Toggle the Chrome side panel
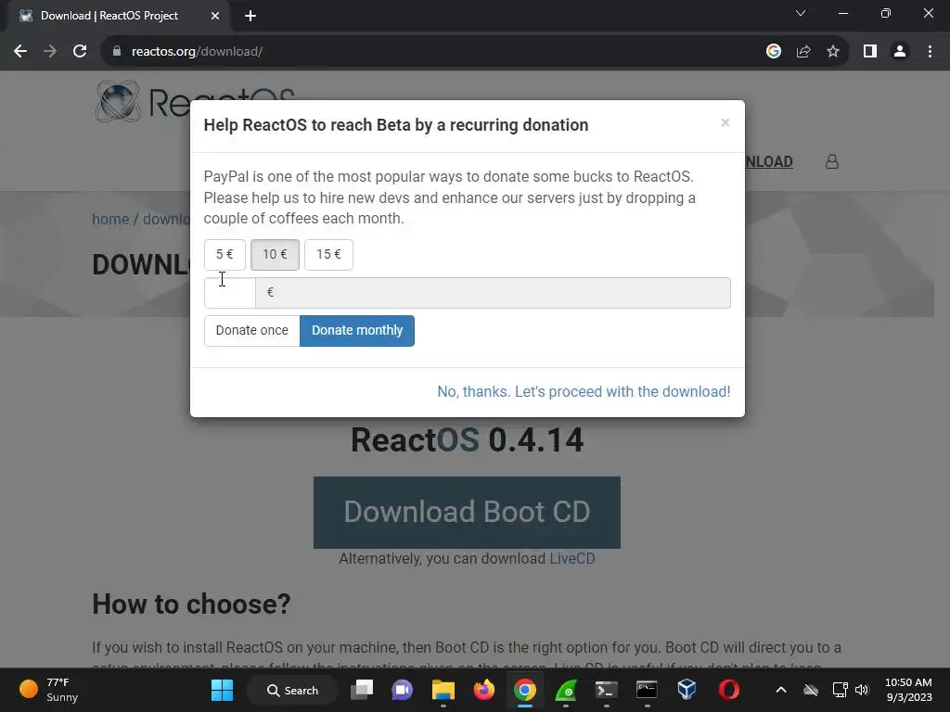Viewport: 950px width, 712px height. click(870, 52)
